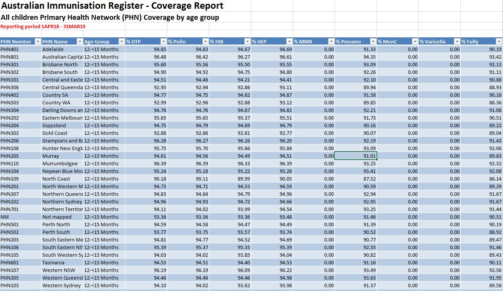Select the Tasmania name cell
The height and width of the screenshot is (291, 503).
coord(62,262)
